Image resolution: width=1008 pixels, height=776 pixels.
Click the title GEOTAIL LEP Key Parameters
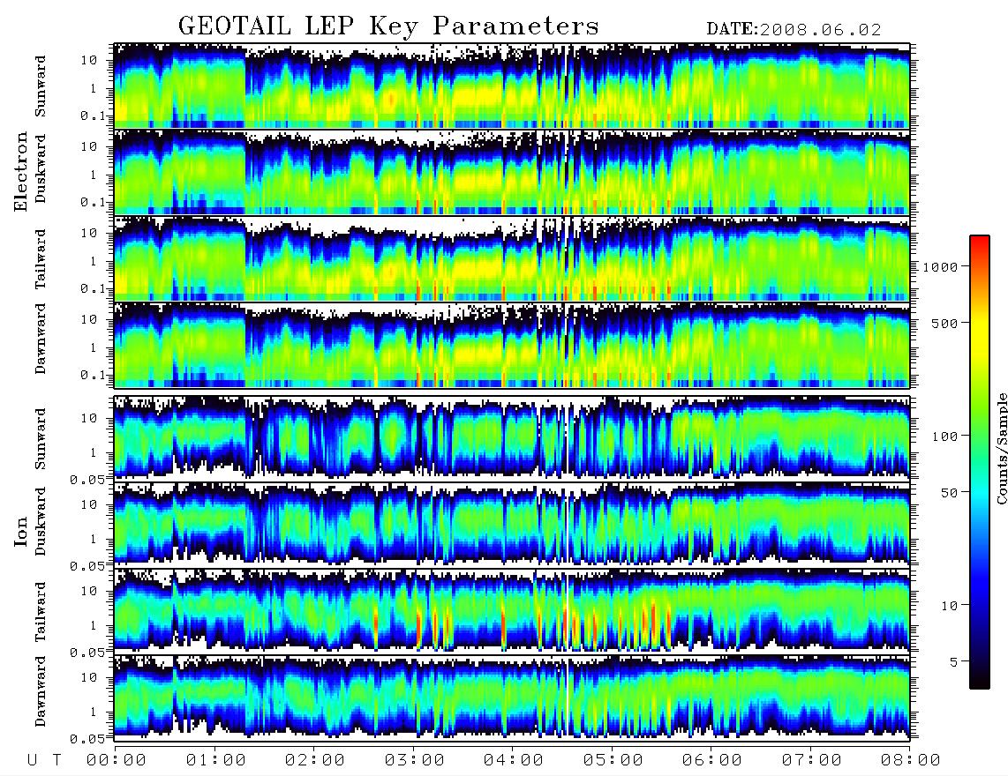388,26
